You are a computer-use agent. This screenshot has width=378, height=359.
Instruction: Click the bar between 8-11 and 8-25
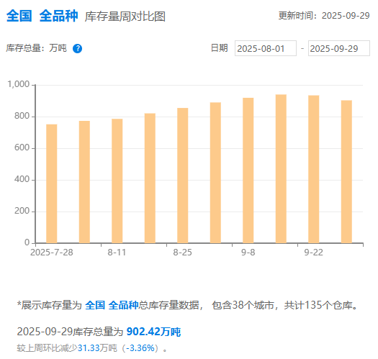pyautogui.click(x=150, y=178)
